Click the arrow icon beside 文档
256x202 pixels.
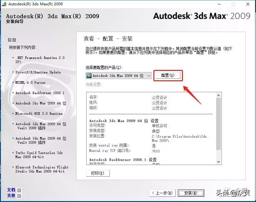19,190
